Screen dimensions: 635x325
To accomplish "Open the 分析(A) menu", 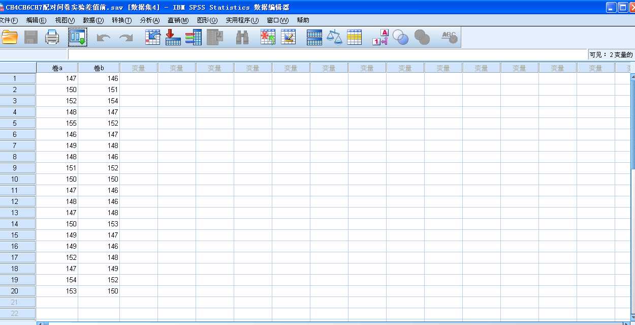I will pos(150,20).
